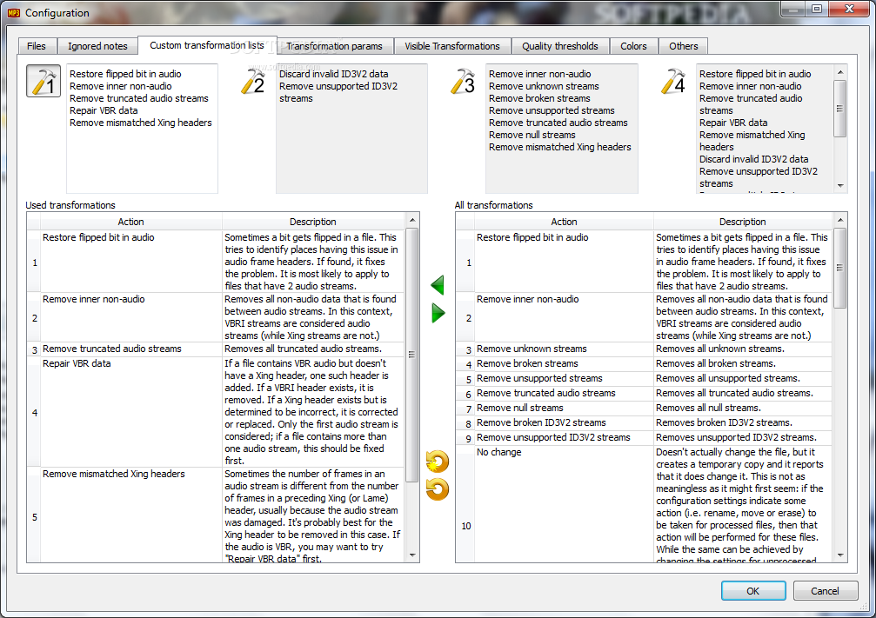876x618 pixels.
Task: Click Description header in All transformations table
Action: pyautogui.click(x=743, y=222)
